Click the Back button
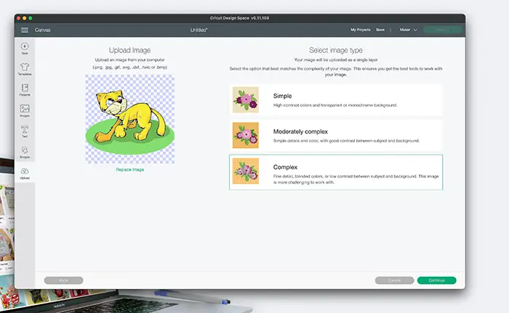The height and width of the screenshot is (313, 509). [x=64, y=280]
